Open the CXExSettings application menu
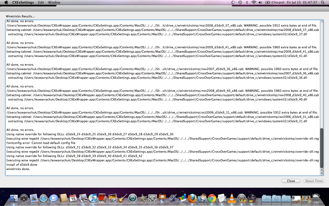Screen dimensions: 329x206 coord(23,3)
